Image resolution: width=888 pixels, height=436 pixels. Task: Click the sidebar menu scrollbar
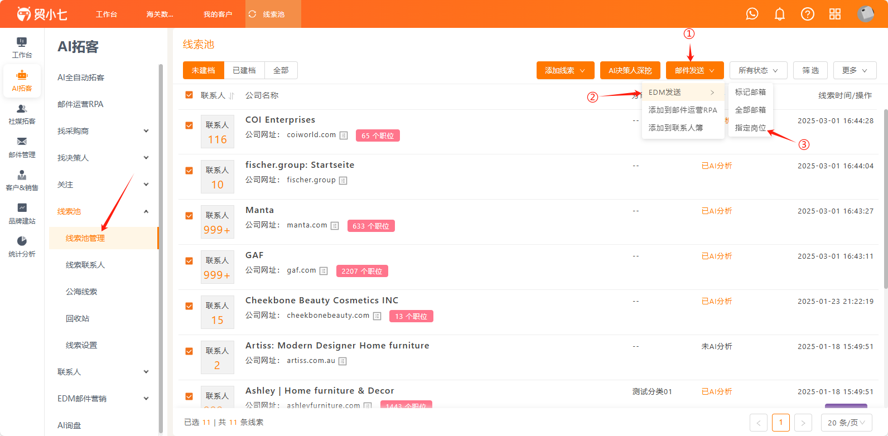pos(161,248)
